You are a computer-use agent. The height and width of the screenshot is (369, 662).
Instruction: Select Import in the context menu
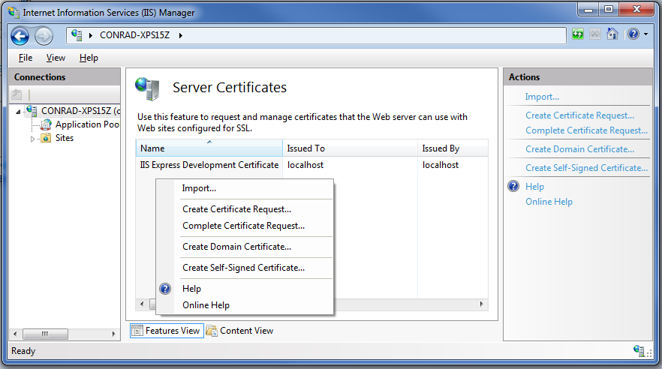(199, 188)
